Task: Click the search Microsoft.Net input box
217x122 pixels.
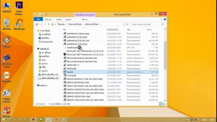Action: (x=148, y=24)
